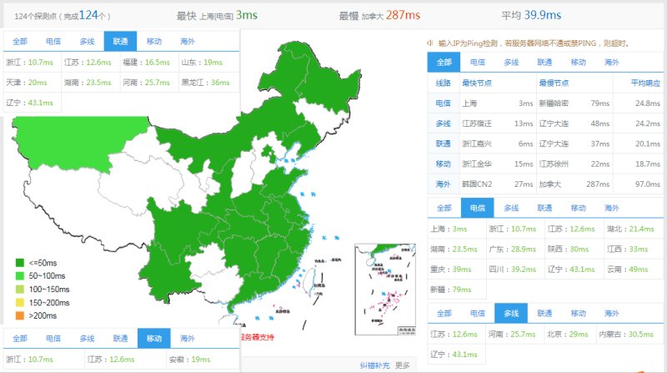Click the 更多 link below the map
This screenshot has width=667, height=373.
coord(403,365)
